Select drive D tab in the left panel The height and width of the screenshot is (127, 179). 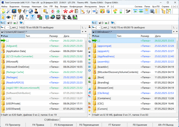pyautogui.click(x=10, y=23)
